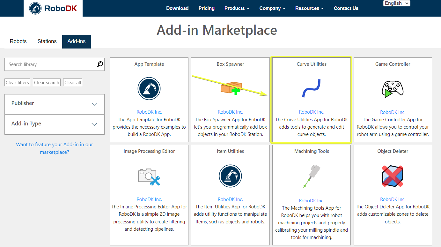Open the English language dropdown
Viewport: 441px width, 247px height.
click(x=396, y=3)
